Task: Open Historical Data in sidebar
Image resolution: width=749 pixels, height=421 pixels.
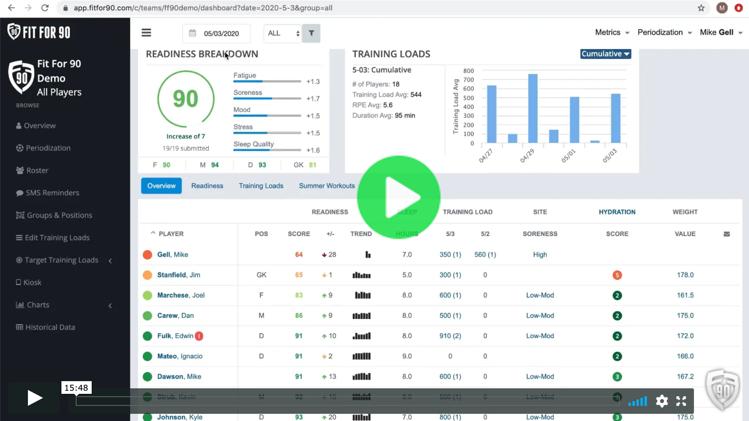Action: (46, 327)
